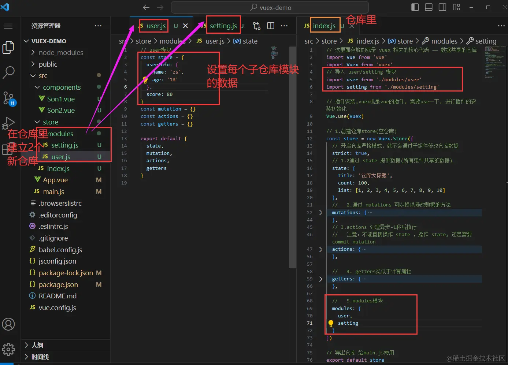Open the Explorer view in activity bar

[x=8, y=47]
